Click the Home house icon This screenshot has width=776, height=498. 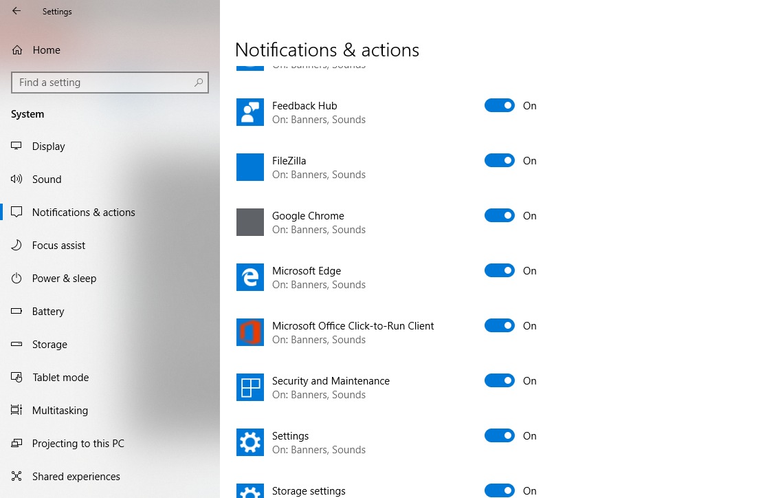pos(17,50)
